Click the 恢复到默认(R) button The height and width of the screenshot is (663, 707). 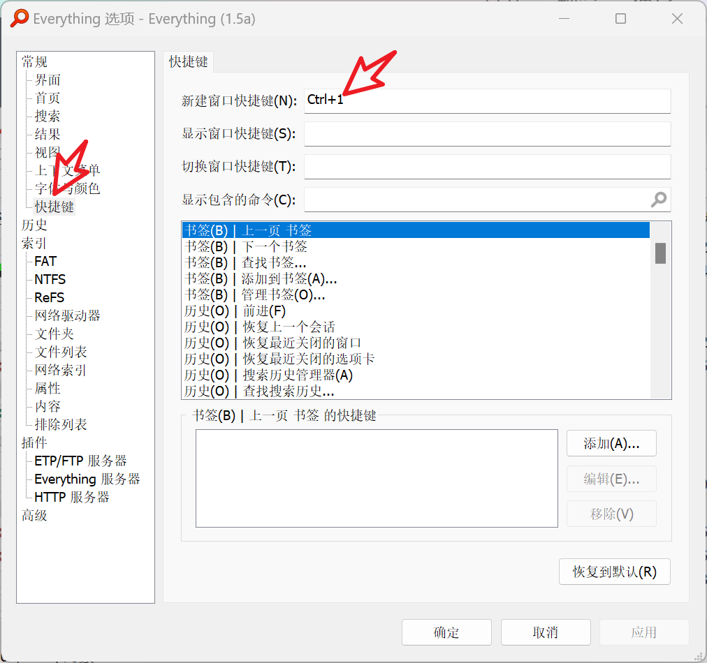(615, 572)
